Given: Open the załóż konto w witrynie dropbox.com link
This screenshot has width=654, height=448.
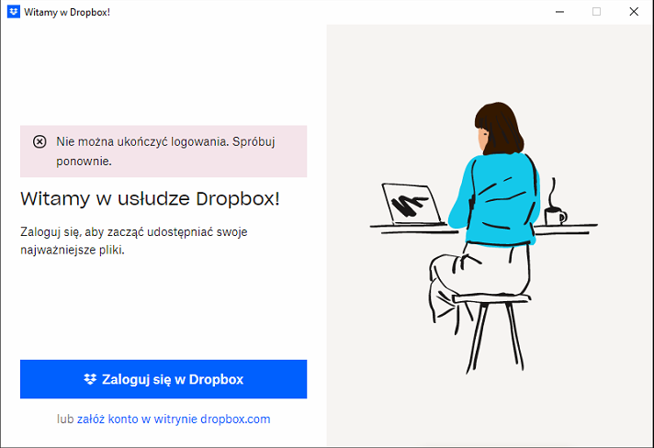Looking at the screenshot, I should click(174, 419).
